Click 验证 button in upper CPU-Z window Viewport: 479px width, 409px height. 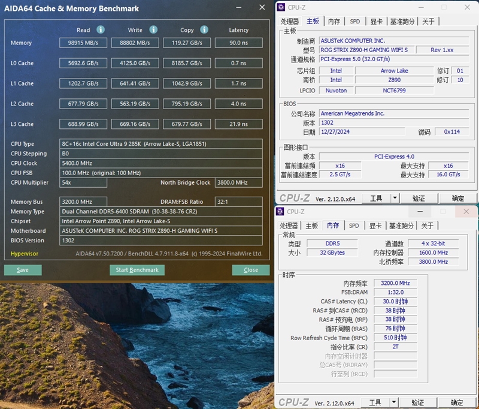[419, 199]
